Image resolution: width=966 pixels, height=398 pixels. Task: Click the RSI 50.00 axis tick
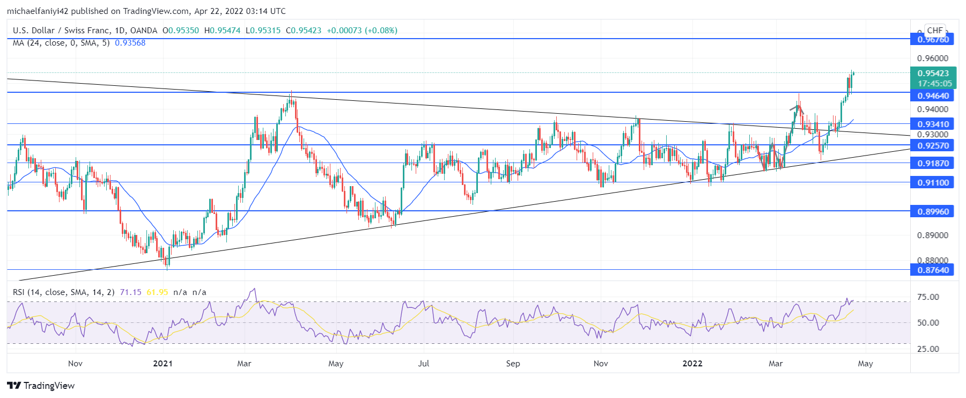click(928, 323)
